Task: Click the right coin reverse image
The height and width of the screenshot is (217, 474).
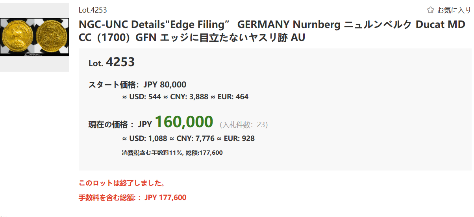Action: [x=52, y=37]
